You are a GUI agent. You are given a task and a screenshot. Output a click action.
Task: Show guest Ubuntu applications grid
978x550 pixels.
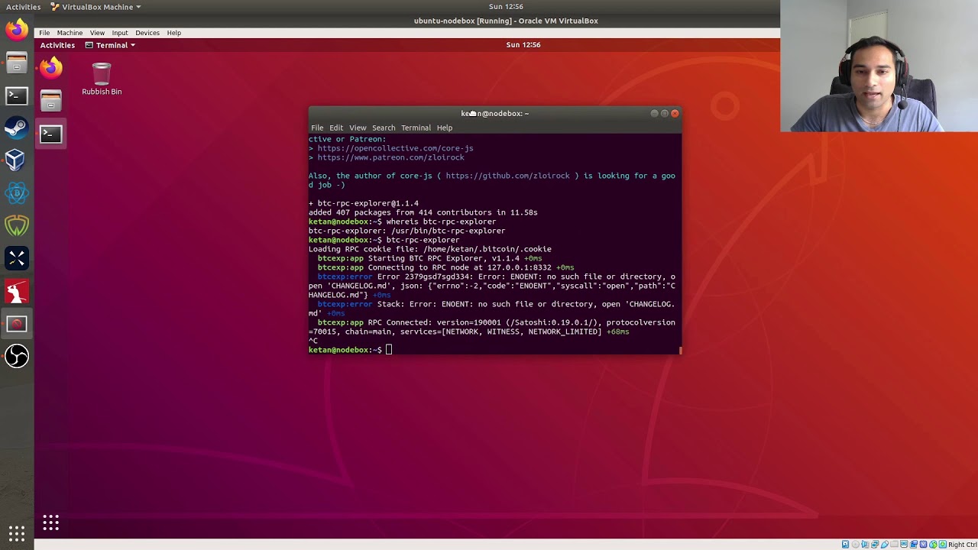(51, 522)
